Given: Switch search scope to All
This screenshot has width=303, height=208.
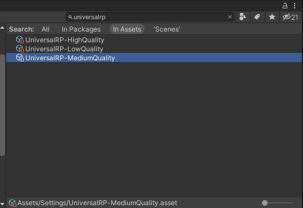Looking at the screenshot, I should point(46,29).
